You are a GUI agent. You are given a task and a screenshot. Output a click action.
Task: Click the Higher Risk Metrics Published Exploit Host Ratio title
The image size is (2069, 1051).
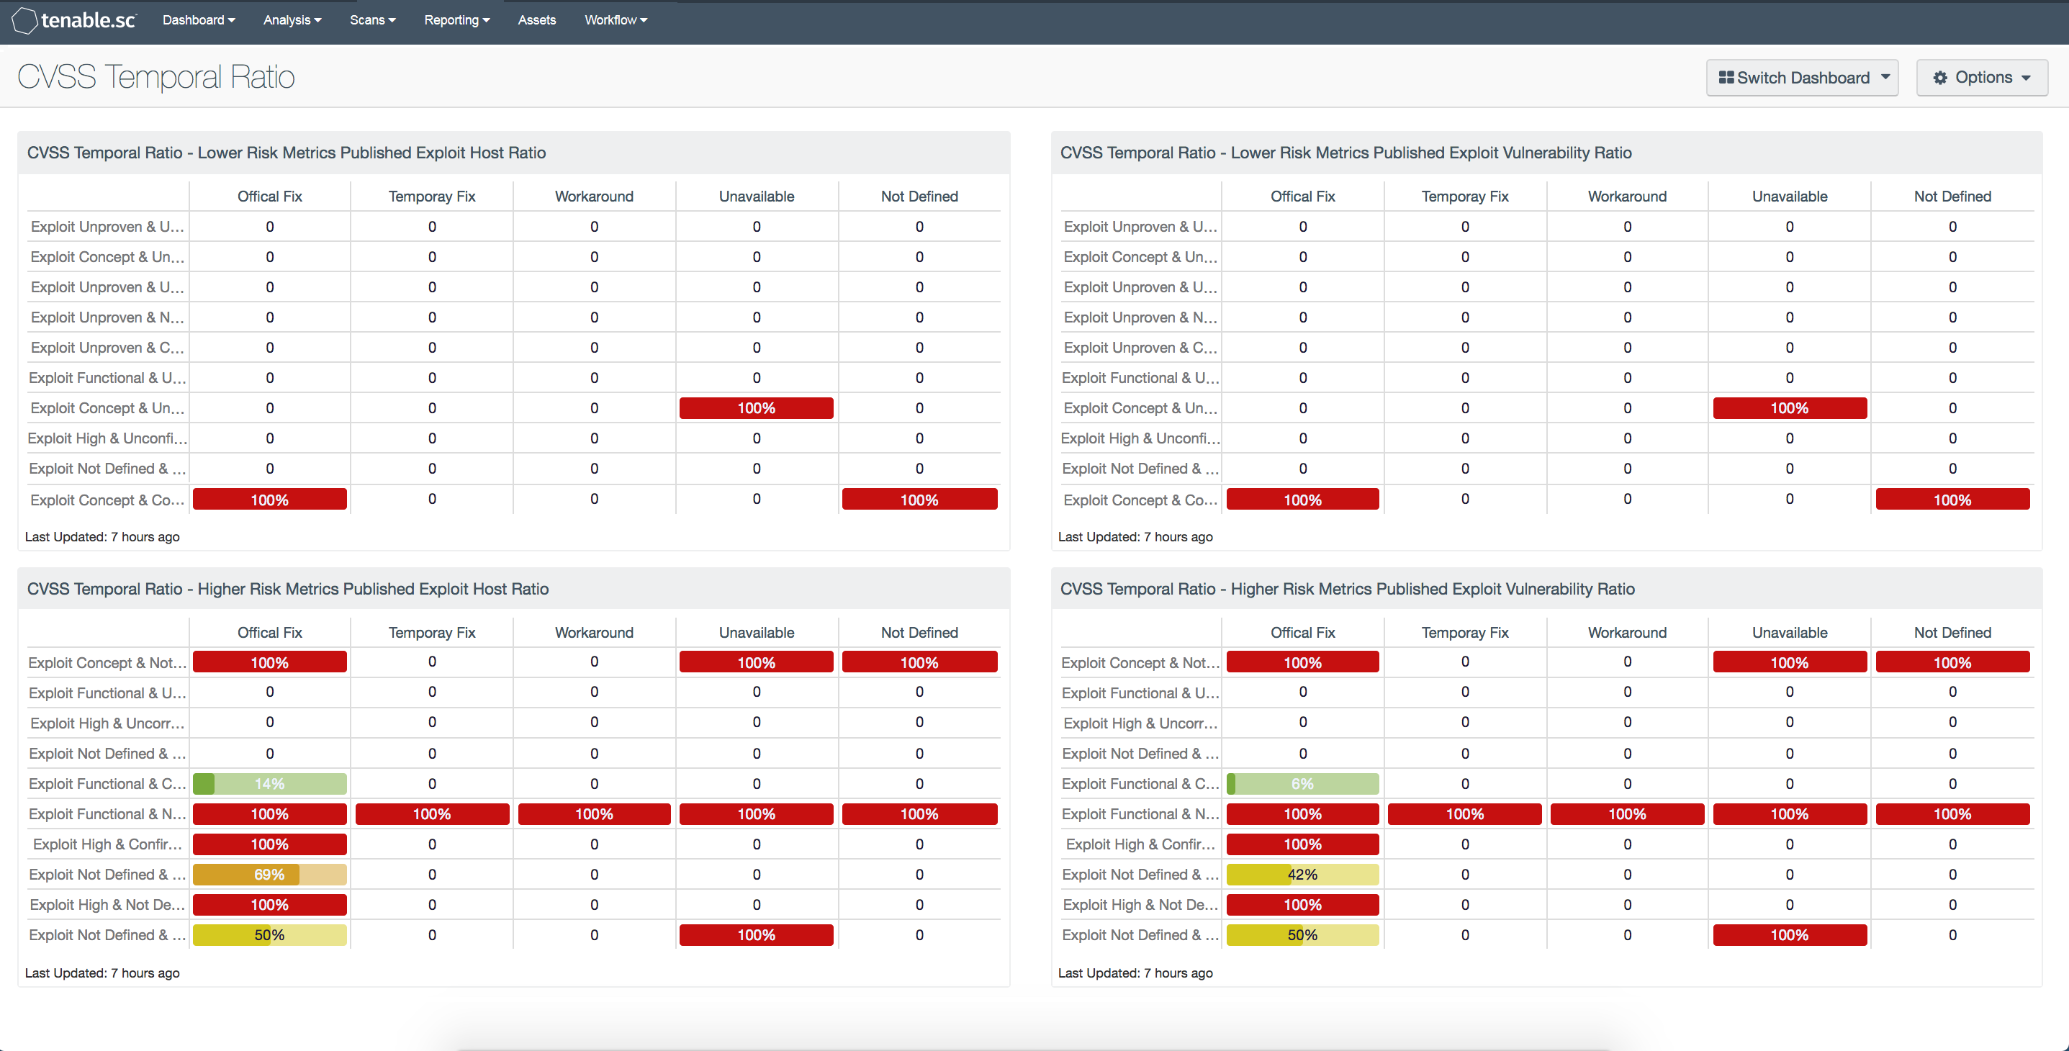coord(289,589)
